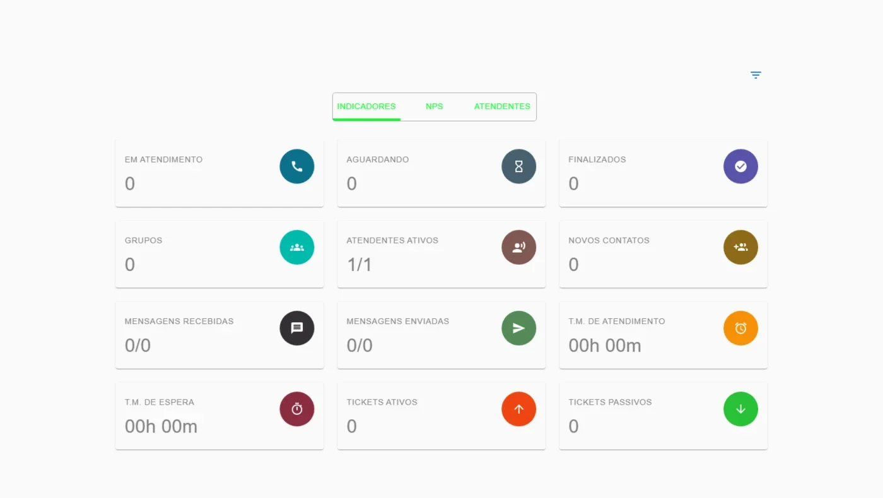This screenshot has height=498, width=883.
Task: Click the '0' value in Finalizados card
Action: (x=573, y=183)
